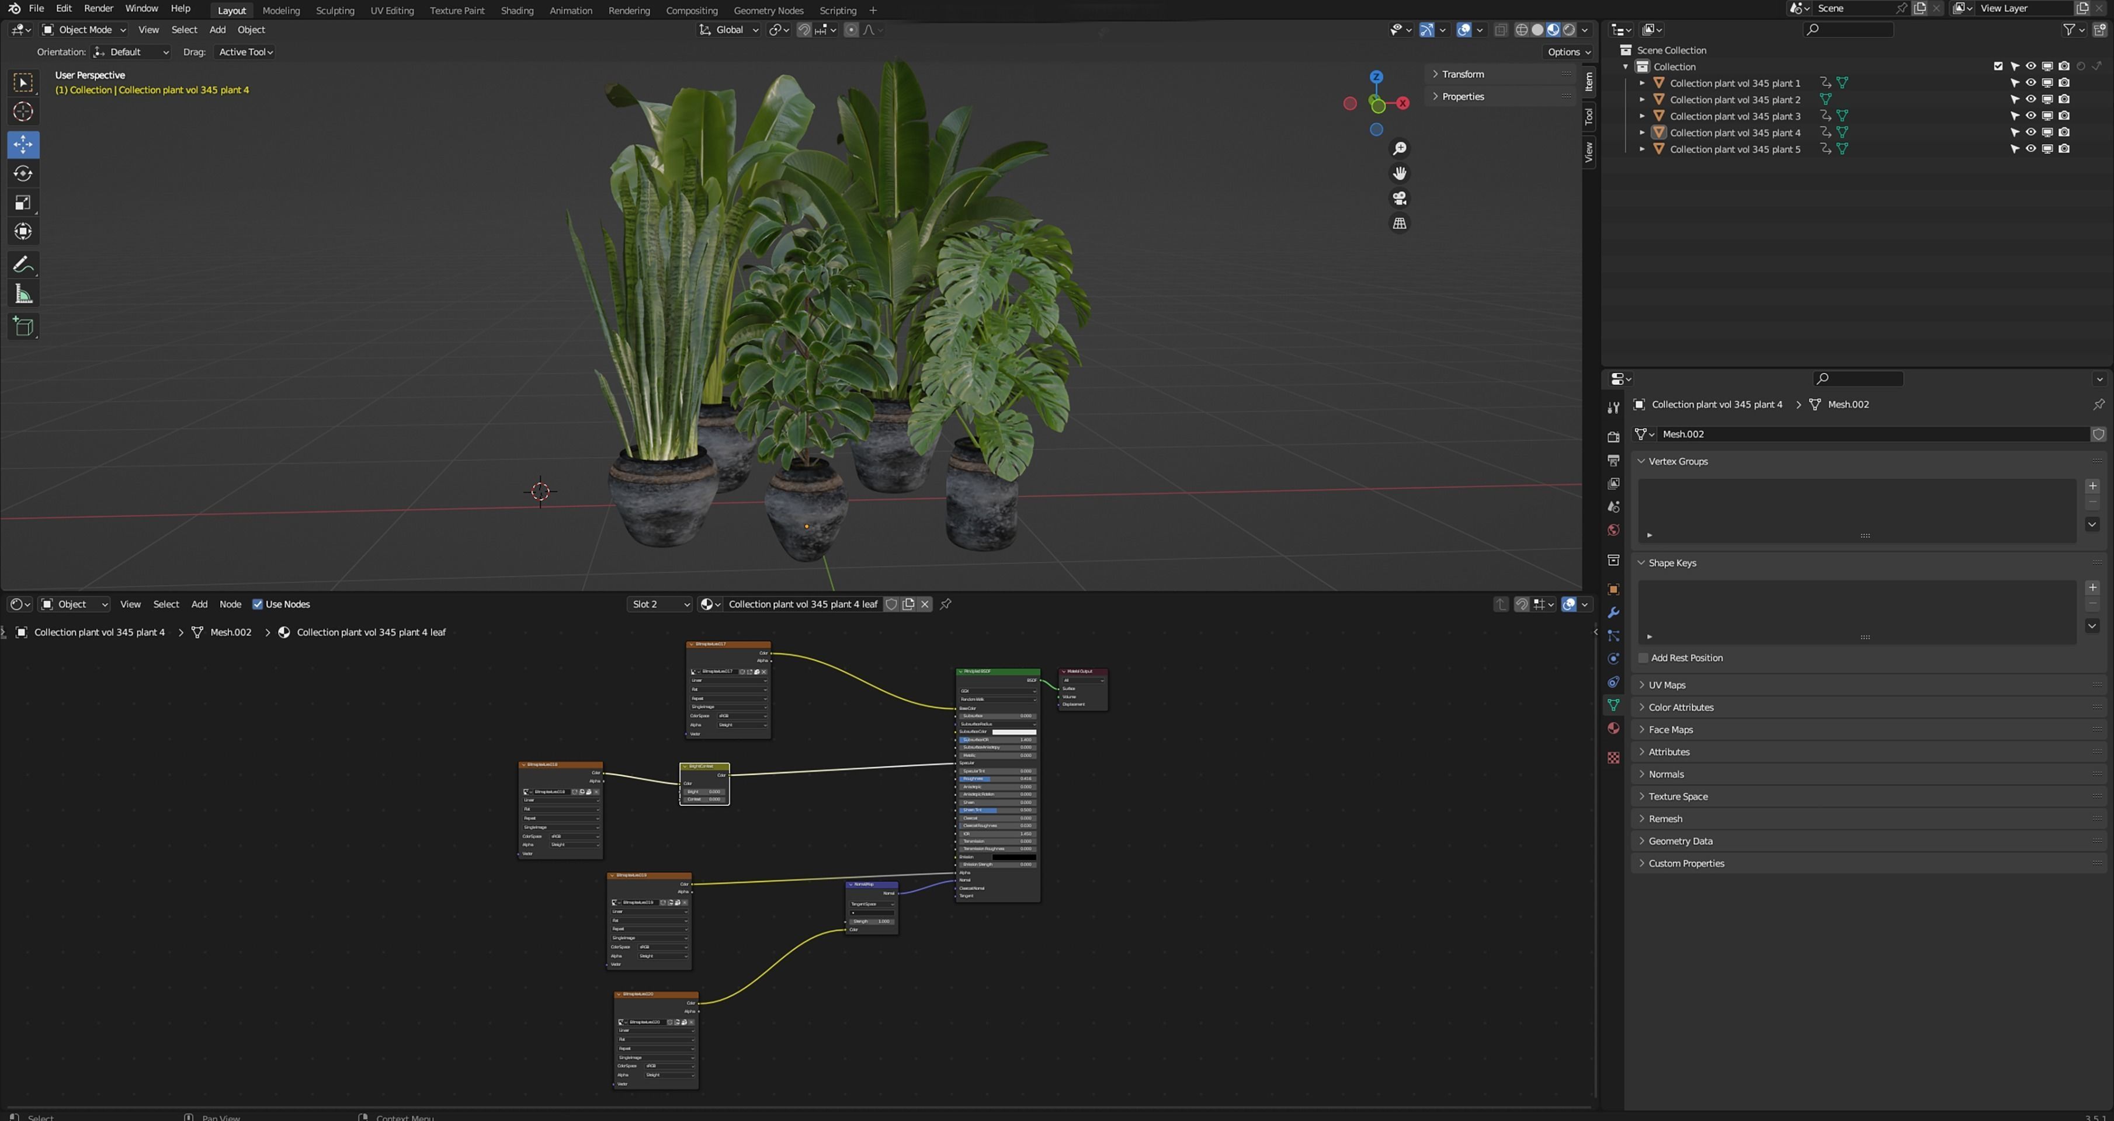Open the Node menu in node editor
This screenshot has height=1121, width=2114.
point(230,604)
